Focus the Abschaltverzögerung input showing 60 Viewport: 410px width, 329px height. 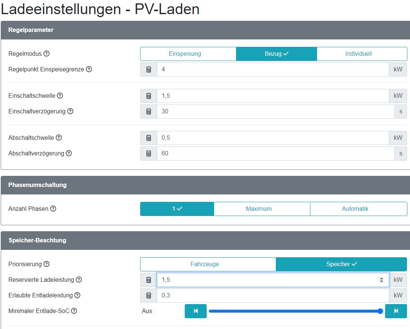tap(275, 154)
